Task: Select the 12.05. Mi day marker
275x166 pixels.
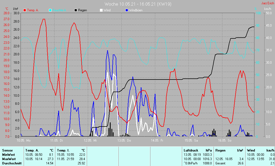Action: point(91,140)
